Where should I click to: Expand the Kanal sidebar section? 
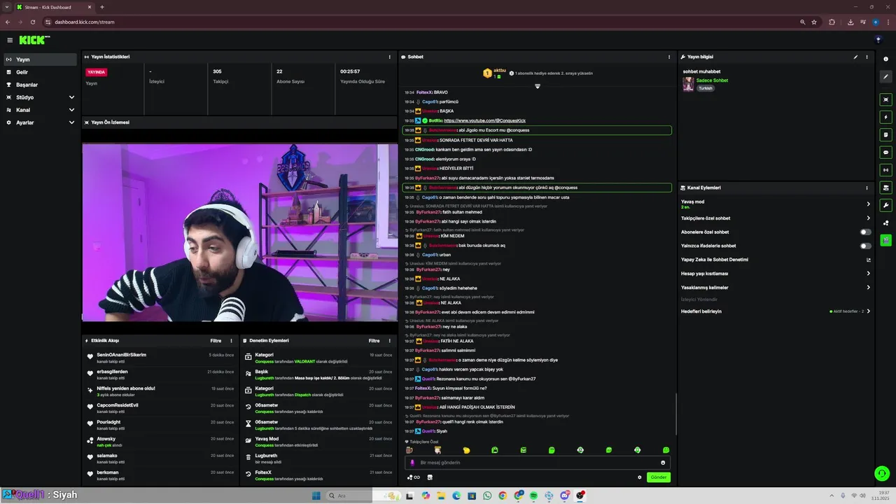click(40, 110)
